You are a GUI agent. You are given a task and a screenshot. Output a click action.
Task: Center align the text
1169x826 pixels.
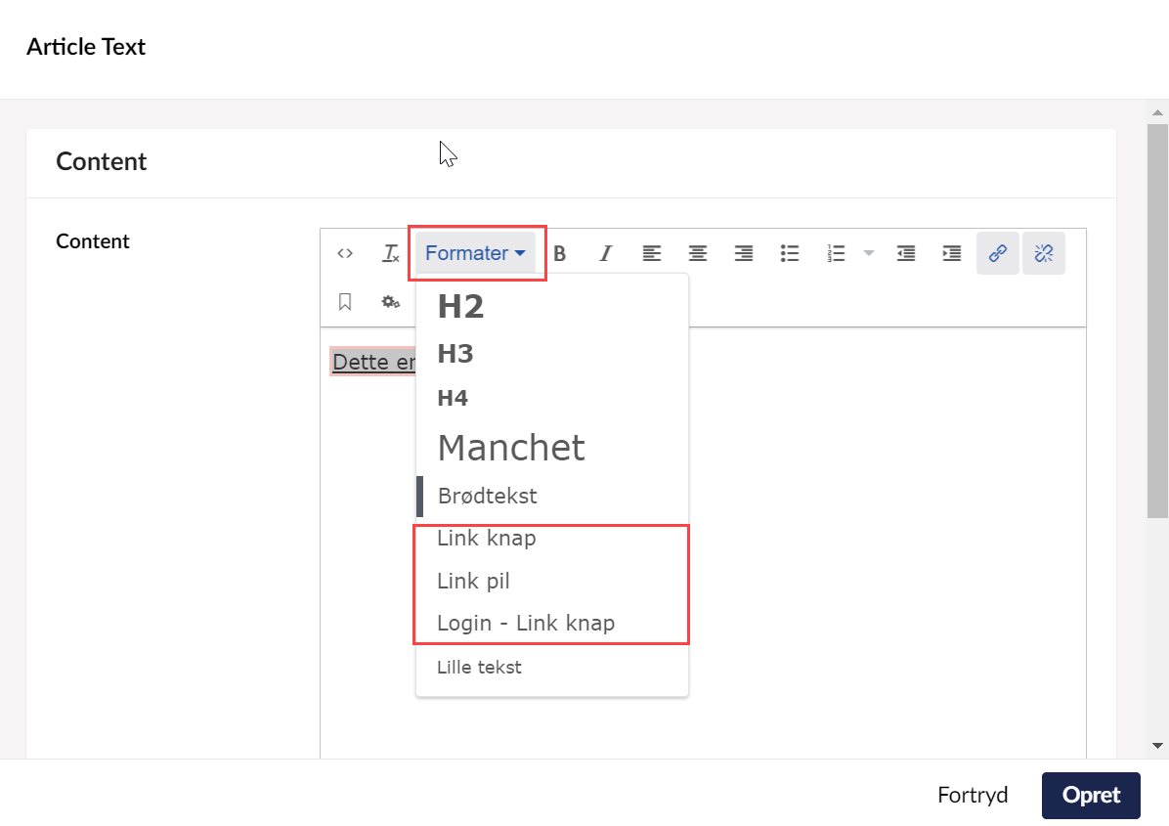[x=697, y=253]
